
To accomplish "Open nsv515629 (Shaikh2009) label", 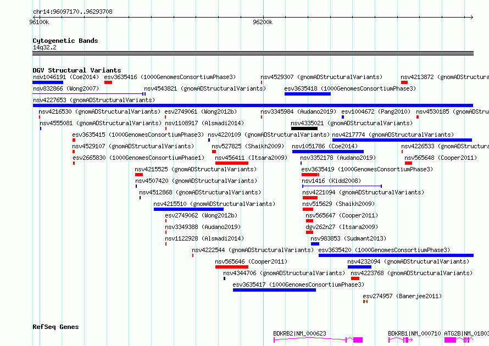I will [338, 204].
